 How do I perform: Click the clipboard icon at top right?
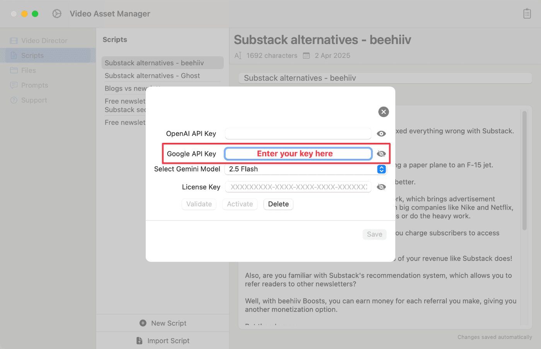[527, 13]
